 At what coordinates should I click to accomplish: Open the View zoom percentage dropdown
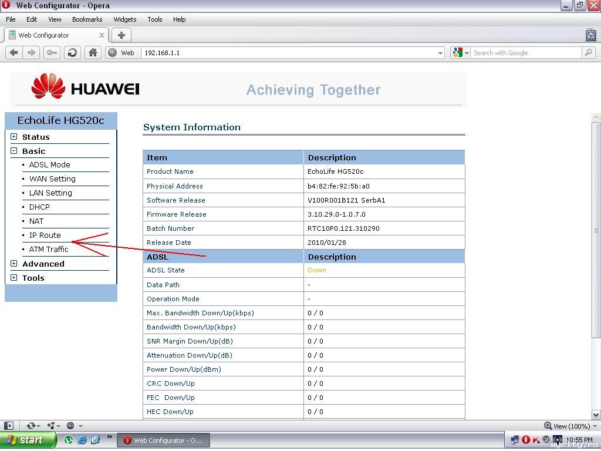point(570,426)
